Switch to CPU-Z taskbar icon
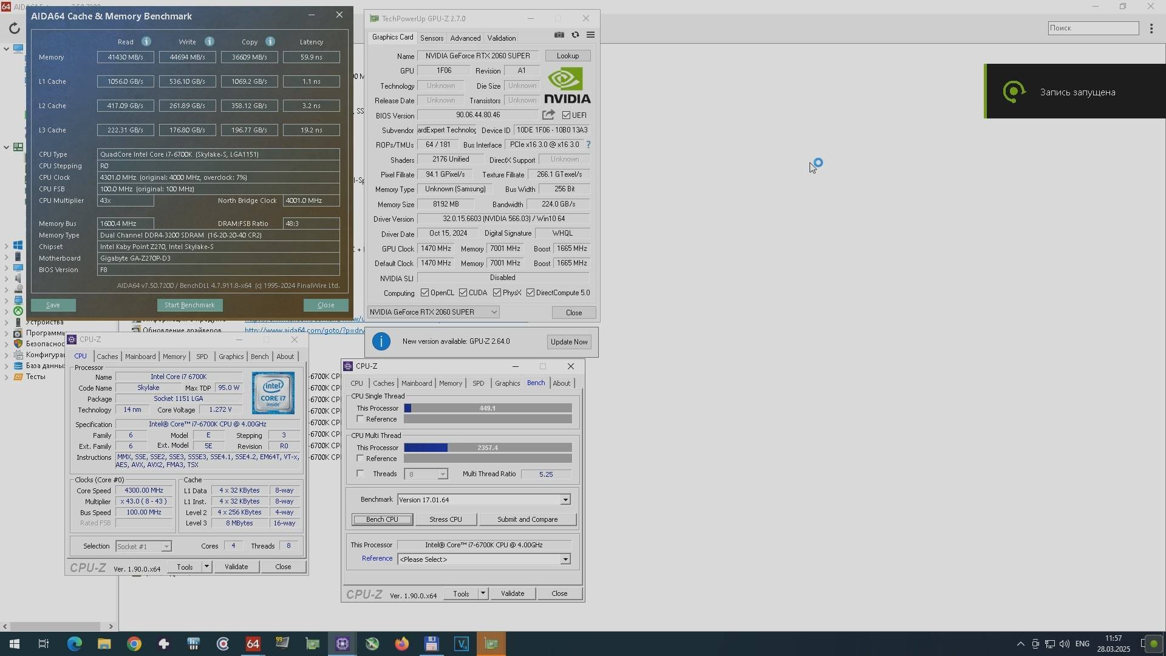Image resolution: width=1166 pixels, height=656 pixels. (343, 644)
